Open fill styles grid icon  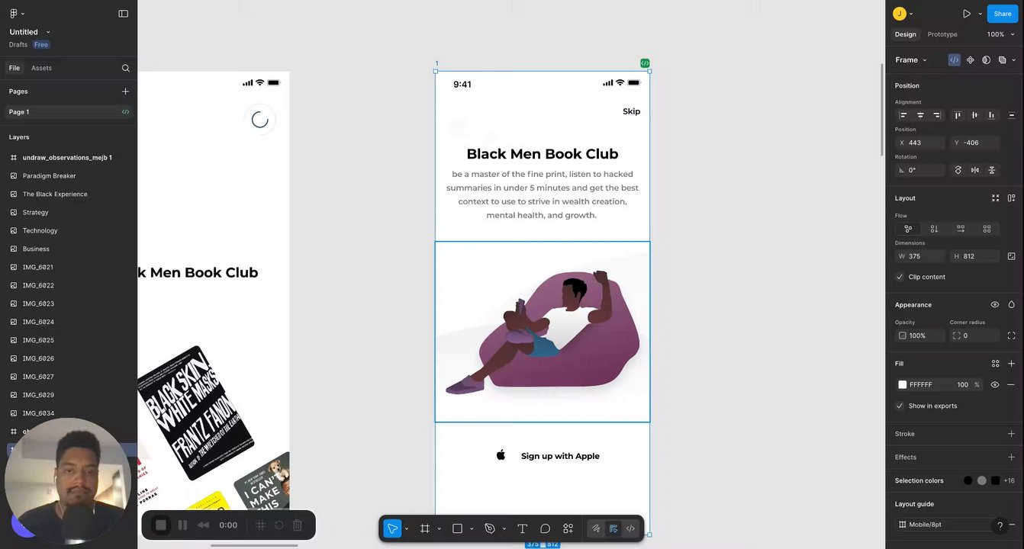point(995,364)
